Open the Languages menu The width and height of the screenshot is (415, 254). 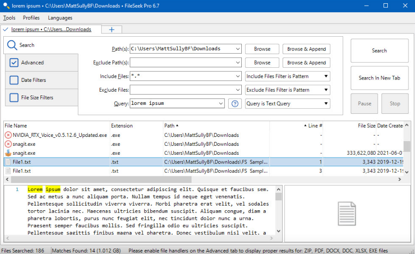coord(60,18)
